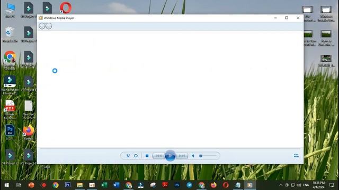
Task: Open the Windows Start menu
Action: point(6,185)
